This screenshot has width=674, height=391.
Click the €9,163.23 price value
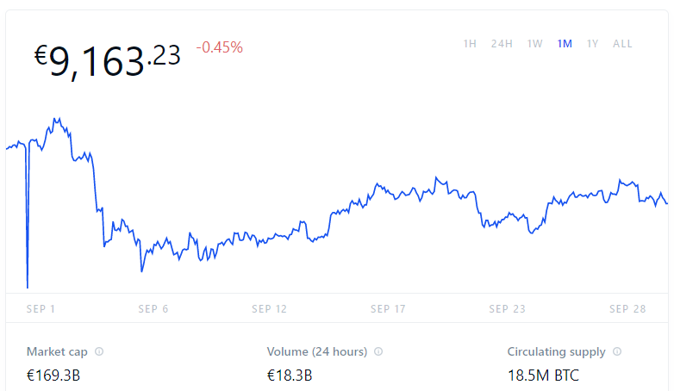click(x=107, y=60)
